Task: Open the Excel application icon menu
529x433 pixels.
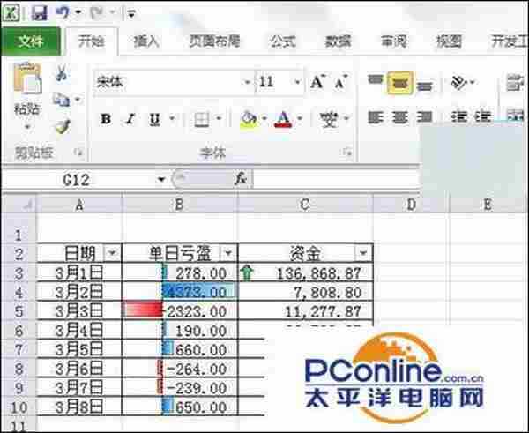Action: coord(11,13)
